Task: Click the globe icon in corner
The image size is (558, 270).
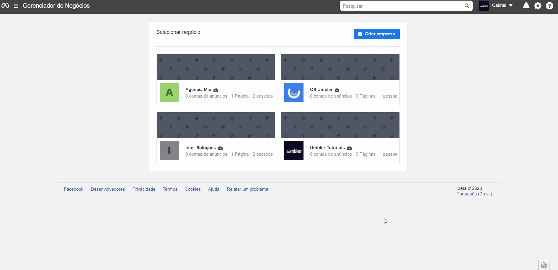Action: tap(544, 265)
